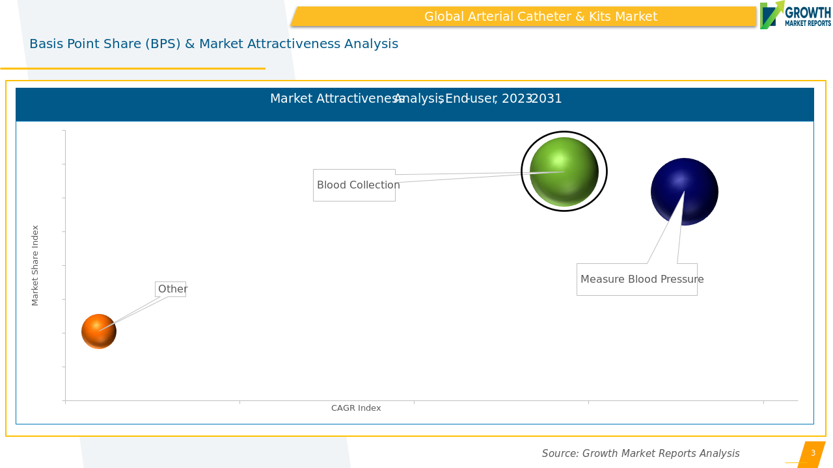Click the Blood Collection callout label
Viewport: 833px width, 468px height.
coord(354,185)
